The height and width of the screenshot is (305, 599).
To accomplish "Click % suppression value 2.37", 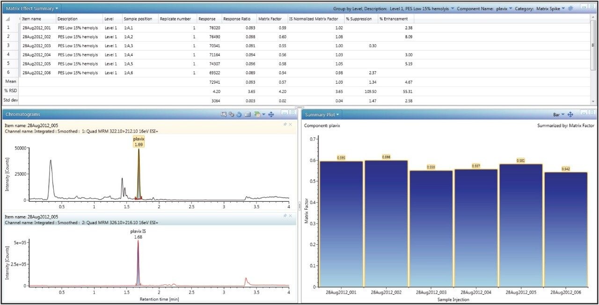I will (372, 73).
